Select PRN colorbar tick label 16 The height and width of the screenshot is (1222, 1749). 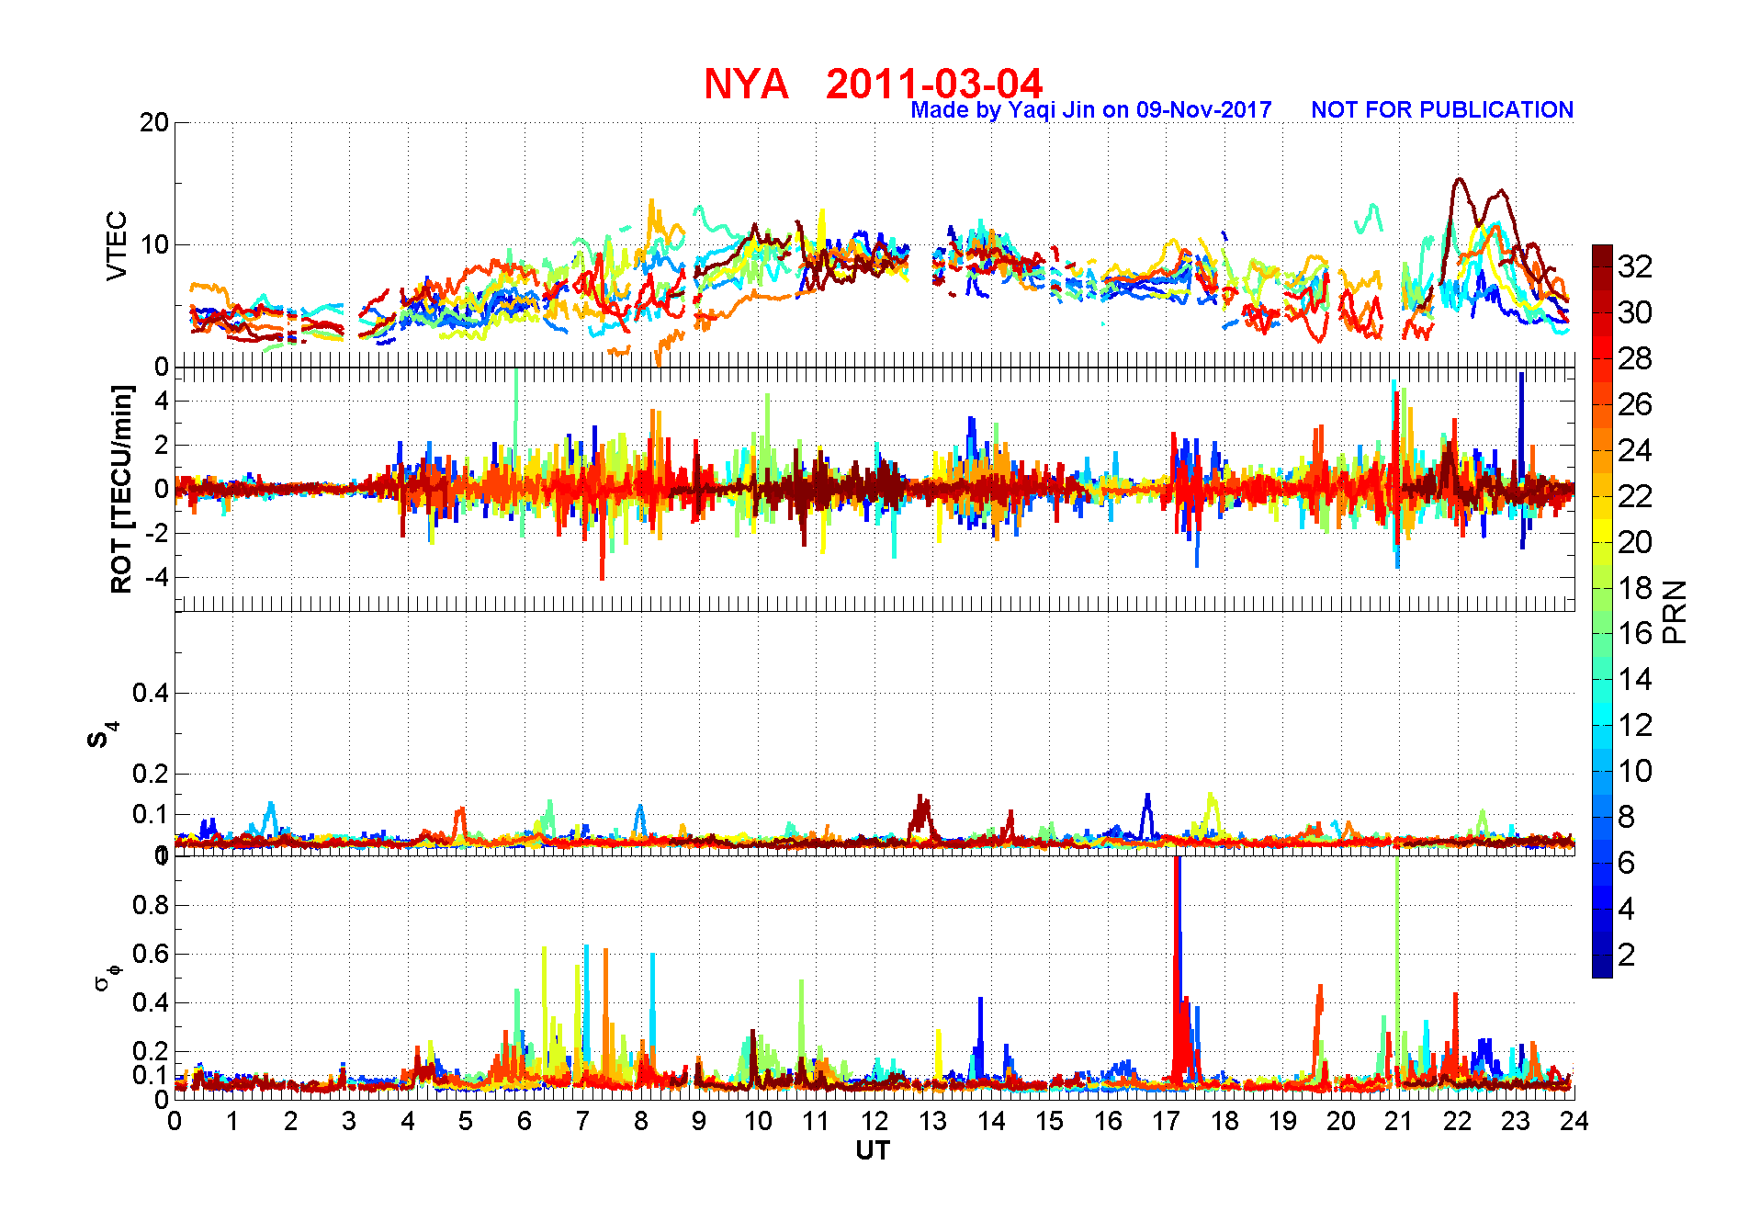coord(1635,633)
